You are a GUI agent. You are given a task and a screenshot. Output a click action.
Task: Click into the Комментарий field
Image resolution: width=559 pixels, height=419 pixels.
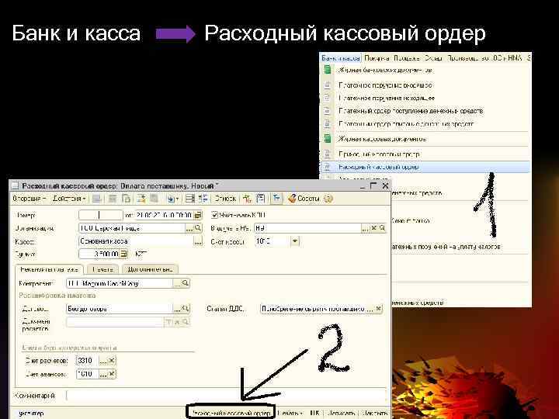coord(226,396)
